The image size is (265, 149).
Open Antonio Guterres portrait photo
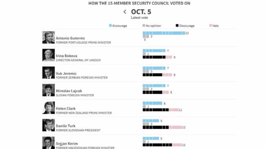tap(48, 37)
